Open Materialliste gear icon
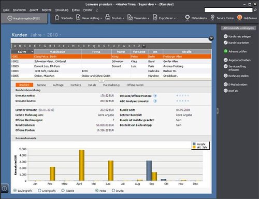The height and width of the screenshot is (199, 259). click(x=188, y=18)
